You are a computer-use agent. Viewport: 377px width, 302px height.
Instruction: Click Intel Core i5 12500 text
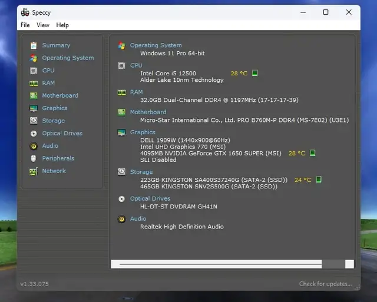[x=168, y=73]
